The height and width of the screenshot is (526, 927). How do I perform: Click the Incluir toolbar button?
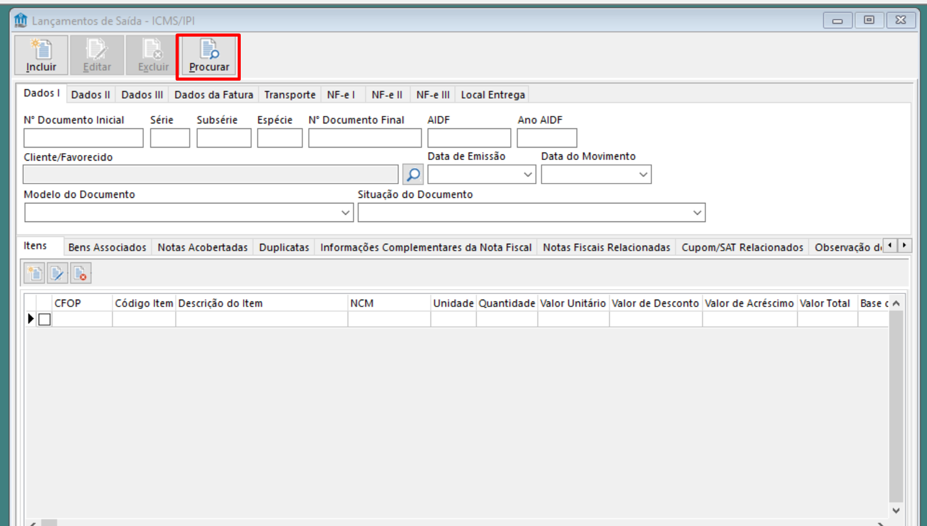(x=42, y=55)
